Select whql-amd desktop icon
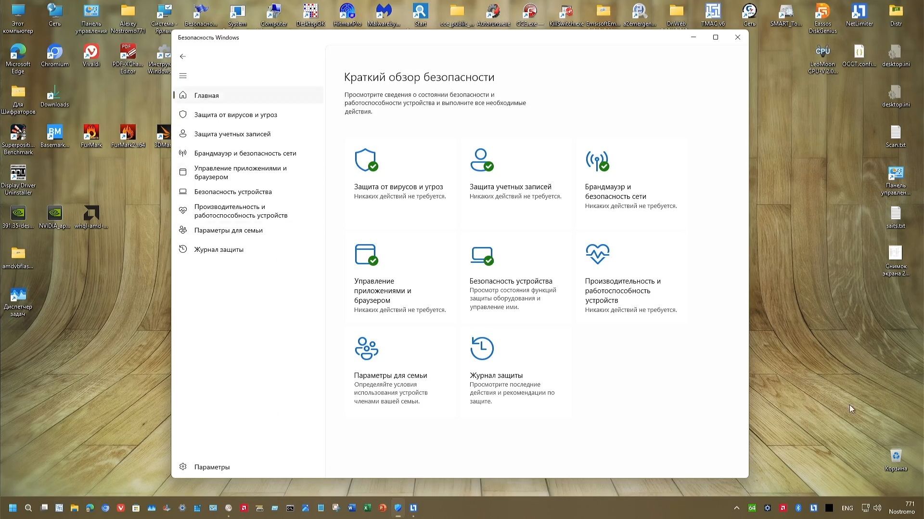Viewport: 924px width, 519px height. 91,218
